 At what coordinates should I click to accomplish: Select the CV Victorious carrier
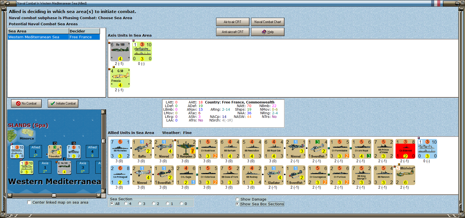pyautogui.click(x=208, y=175)
